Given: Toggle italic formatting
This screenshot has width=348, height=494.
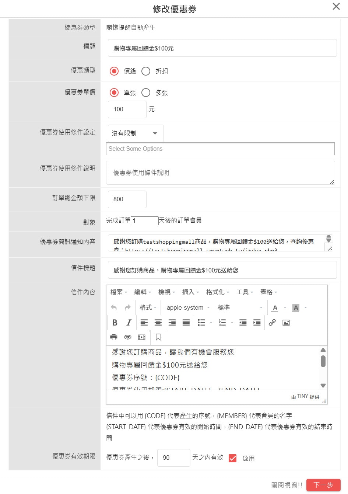Looking at the screenshot, I should pyautogui.click(x=129, y=323).
